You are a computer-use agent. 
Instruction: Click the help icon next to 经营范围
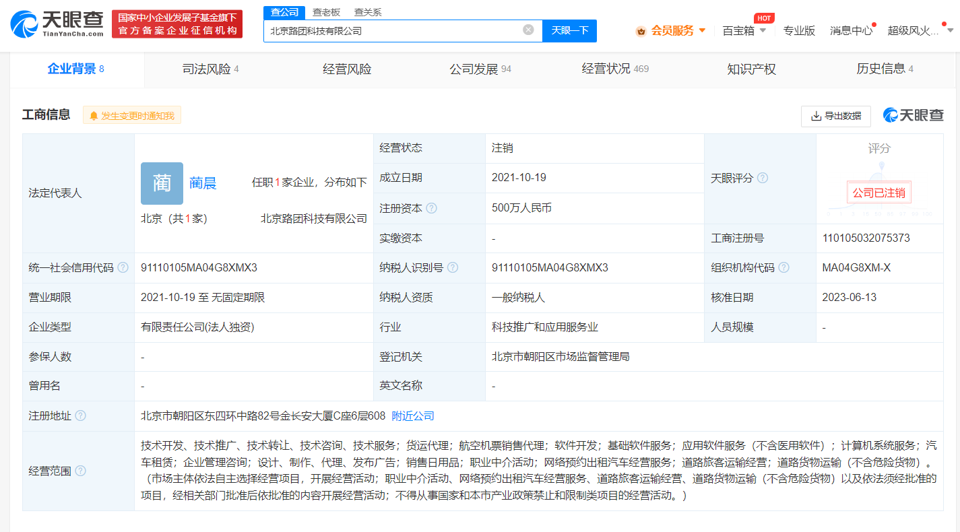pos(80,471)
